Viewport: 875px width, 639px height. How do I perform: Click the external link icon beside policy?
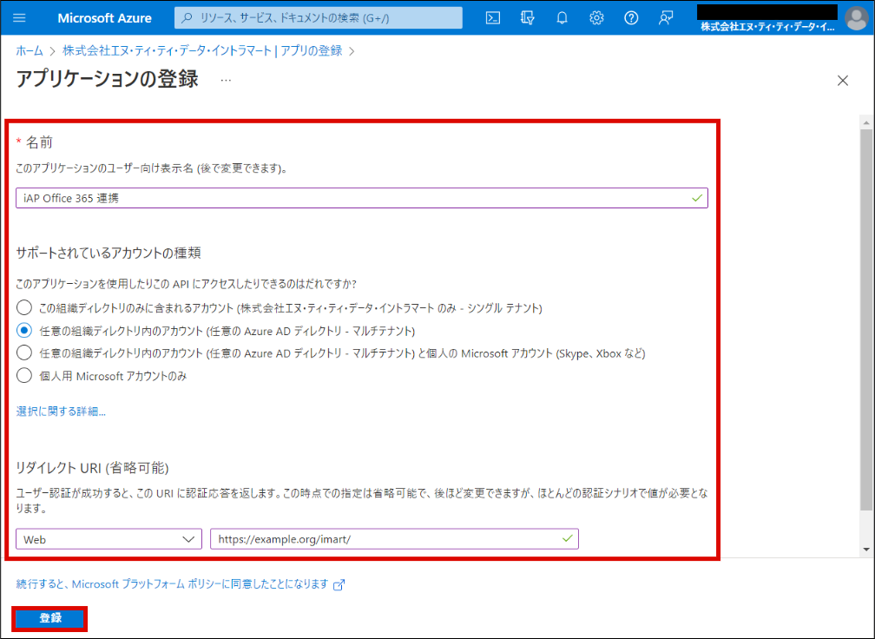339,584
